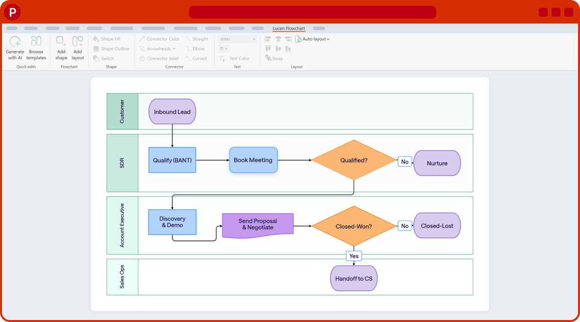The height and width of the screenshot is (322, 580).
Task: Select the Account Executive swimlane header
Action: pos(122,225)
